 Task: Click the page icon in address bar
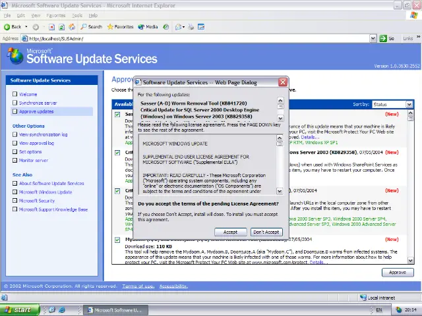click(25, 38)
